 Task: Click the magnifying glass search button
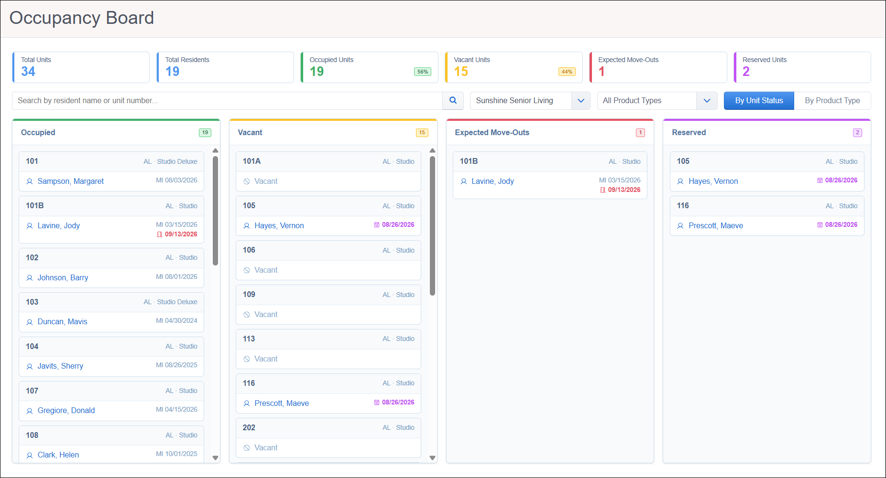(x=453, y=101)
